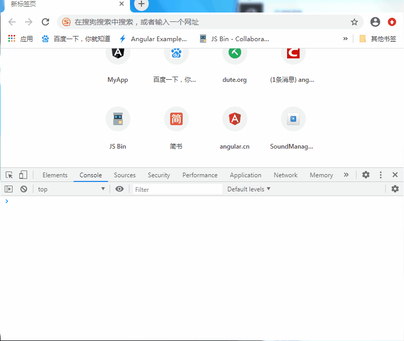Toggle the device toolbar icon
This screenshot has width=404, height=341.
[23, 175]
